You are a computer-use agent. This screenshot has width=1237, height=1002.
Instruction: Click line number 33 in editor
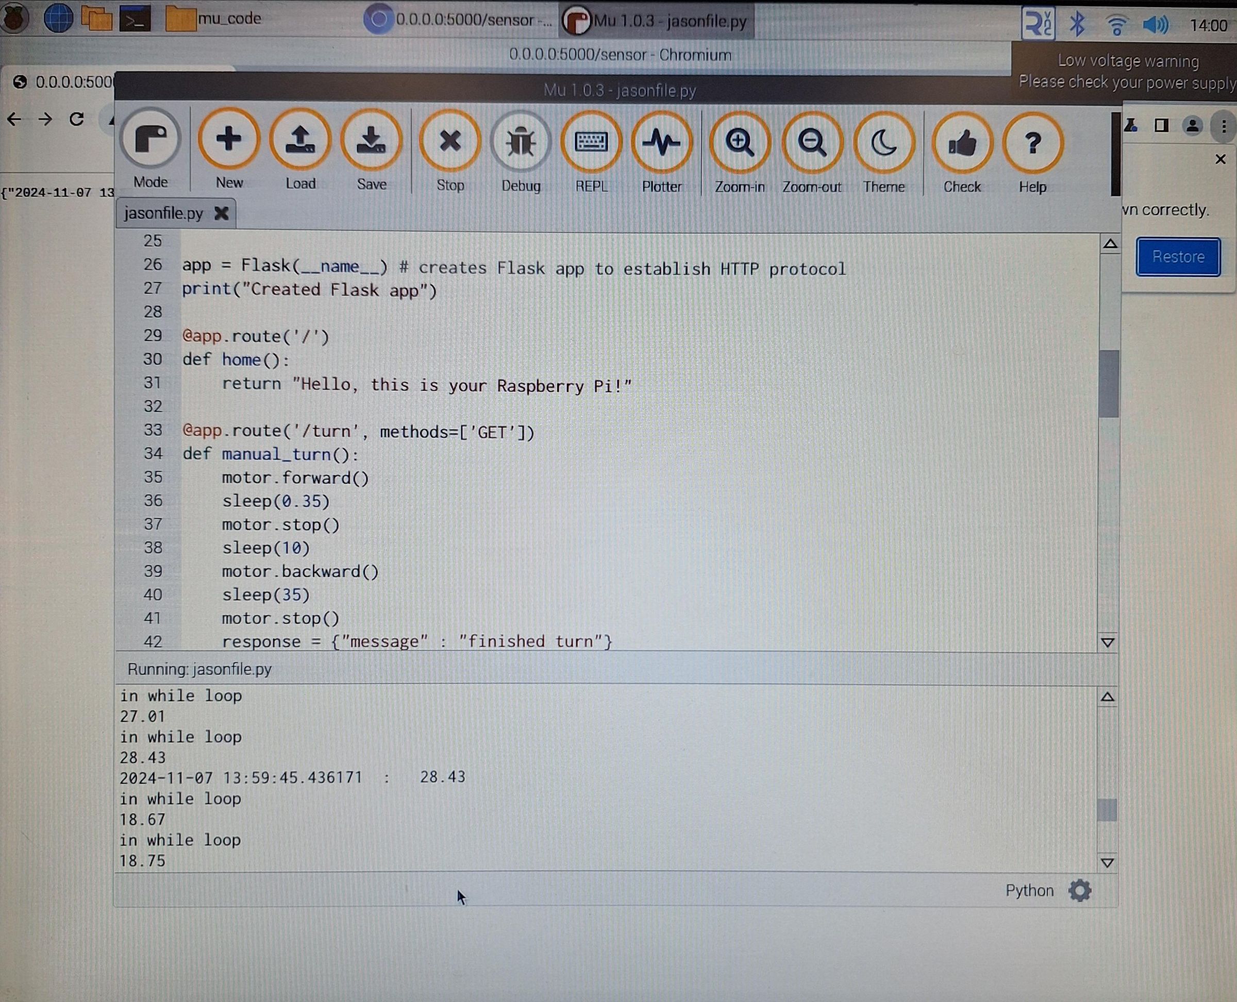[153, 430]
